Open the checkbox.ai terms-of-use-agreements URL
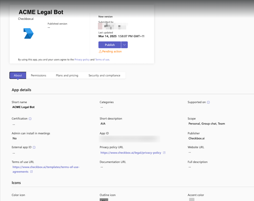Viewport: 254px width, 201px height. click(x=46, y=169)
